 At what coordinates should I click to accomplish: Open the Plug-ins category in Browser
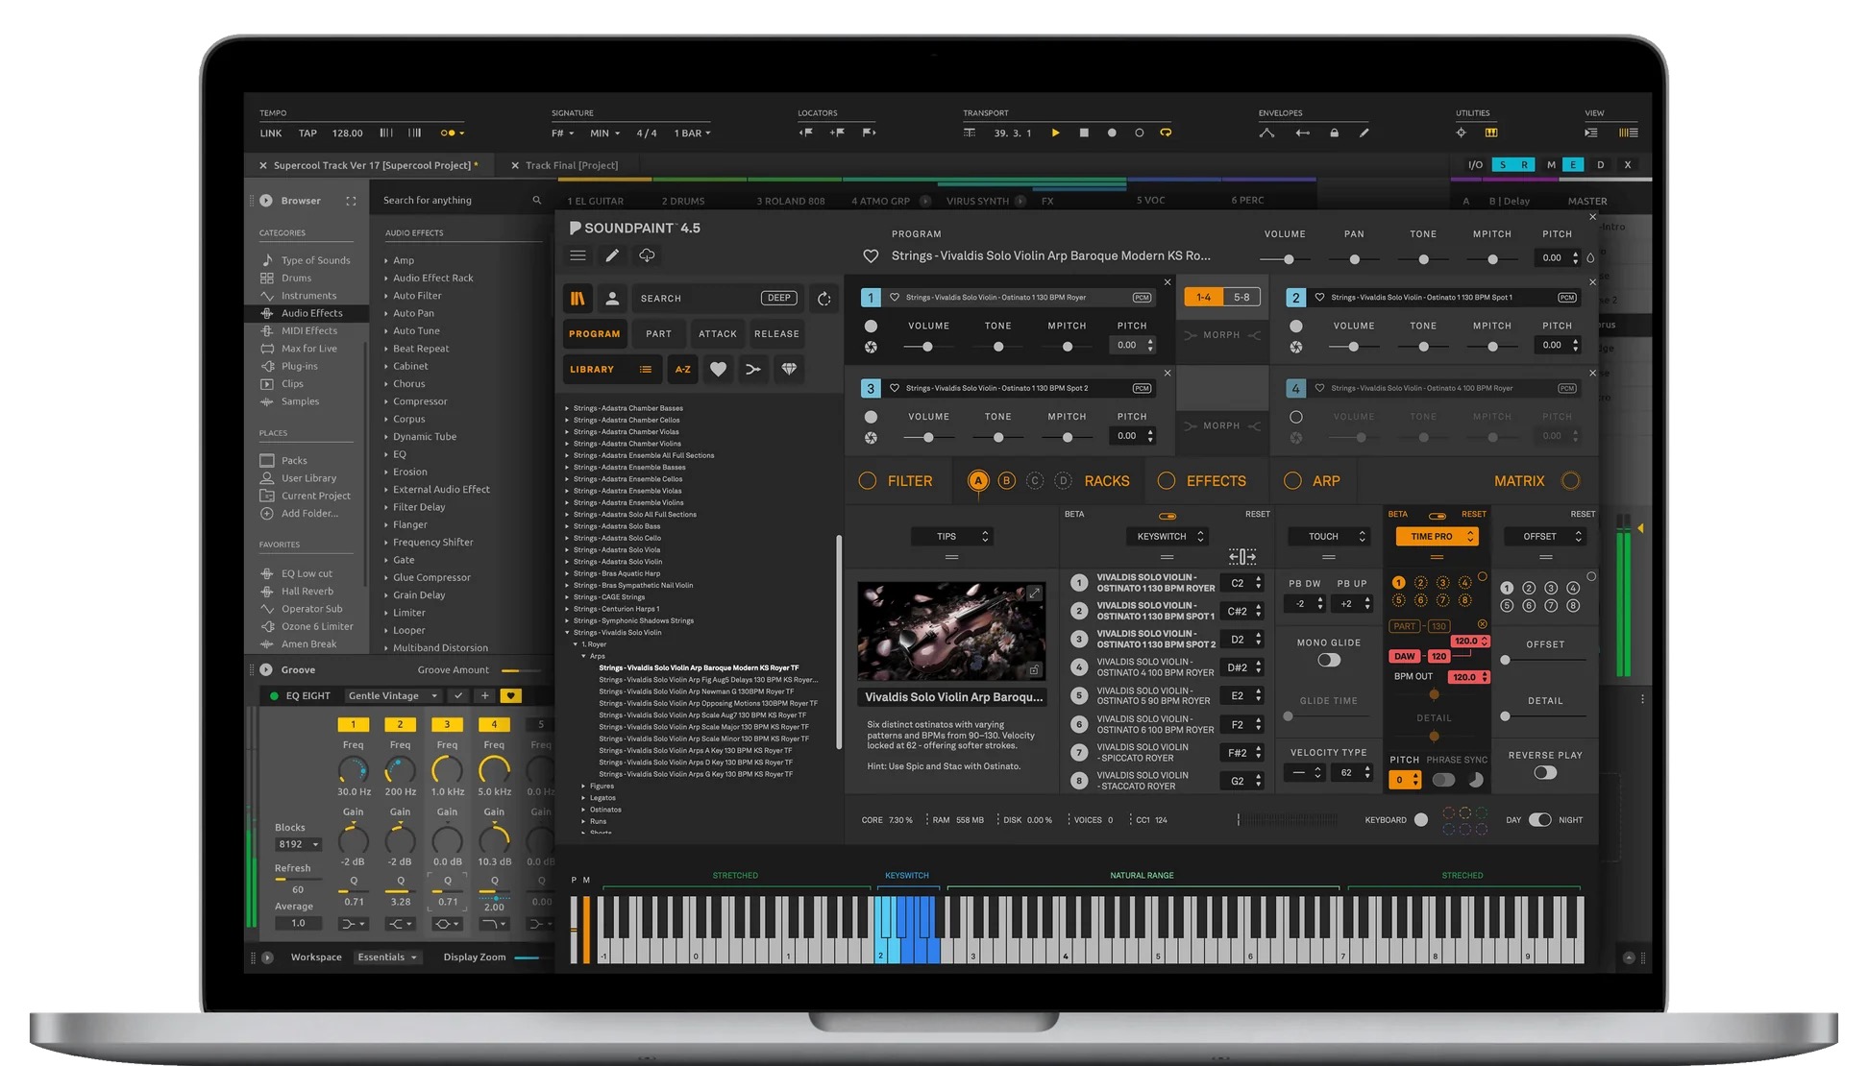pos(299,367)
